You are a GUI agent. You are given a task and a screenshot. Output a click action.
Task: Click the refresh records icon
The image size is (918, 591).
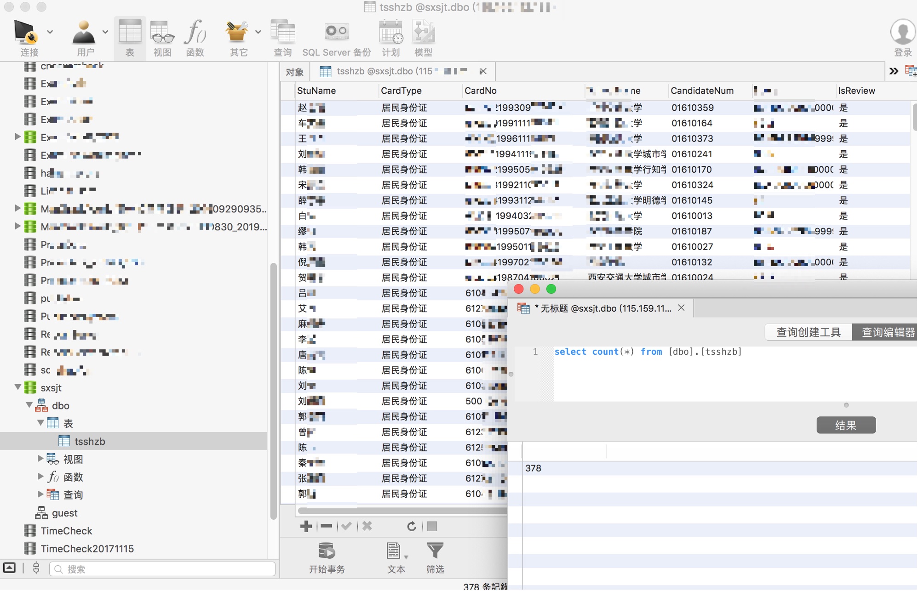(x=412, y=526)
